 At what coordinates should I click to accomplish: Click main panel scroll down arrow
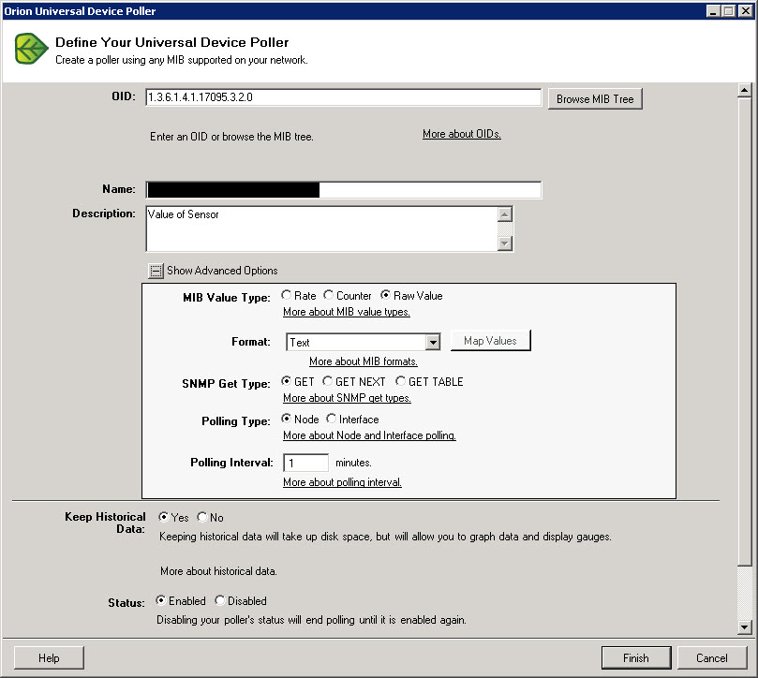(744, 627)
